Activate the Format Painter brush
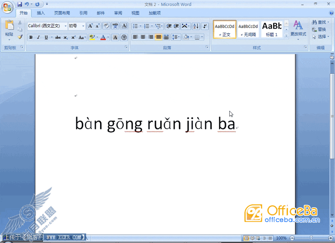This screenshot has width=335, height=243. tap(20, 37)
